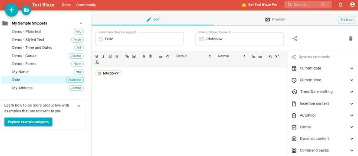The image size is (358, 156).
Task: Click the /sig shortcut badge
Action: (79, 32)
